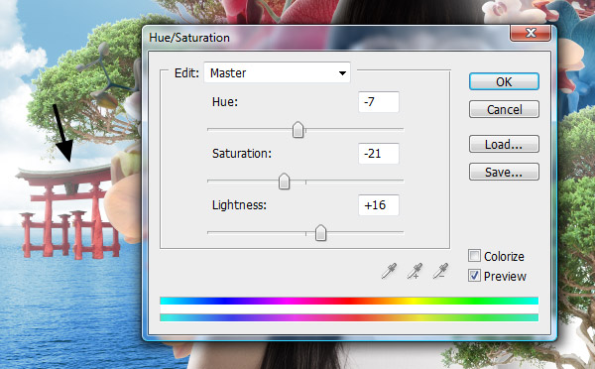The image size is (595, 369).
Task: Click the Save... button
Action: (x=504, y=172)
